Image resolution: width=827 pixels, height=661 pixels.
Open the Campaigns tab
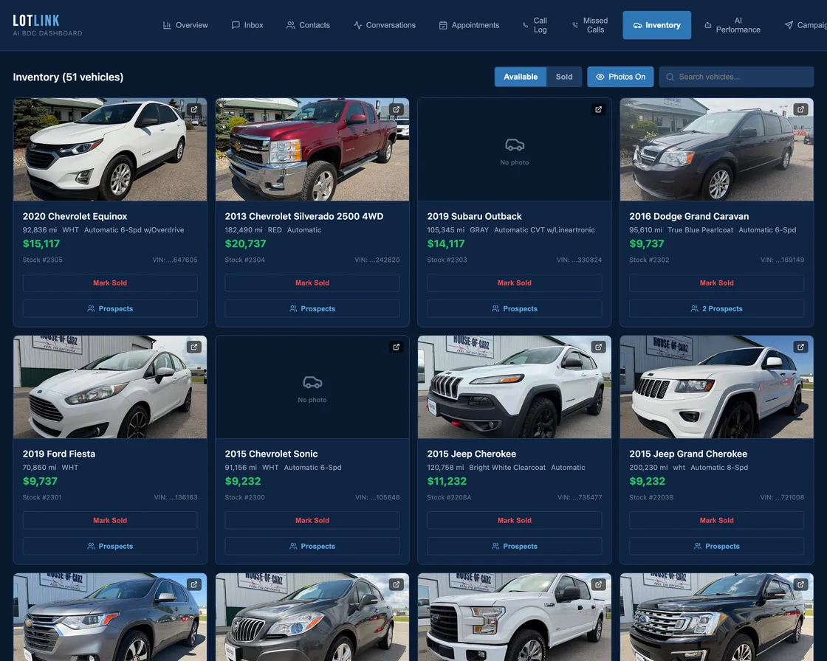pos(806,25)
